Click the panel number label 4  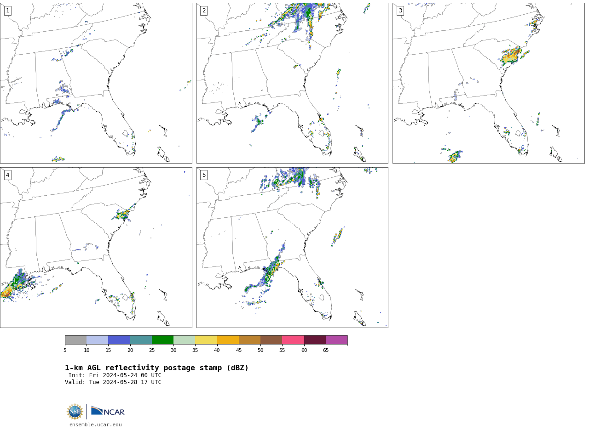coord(7,175)
